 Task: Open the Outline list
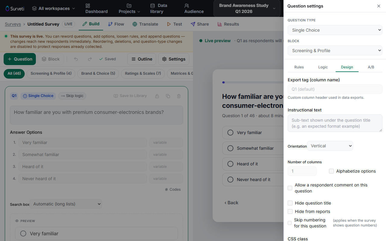pos(142,59)
